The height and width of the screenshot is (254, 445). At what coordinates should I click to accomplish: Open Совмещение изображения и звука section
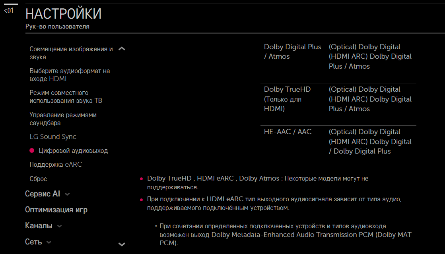pyautogui.click(x=71, y=53)
